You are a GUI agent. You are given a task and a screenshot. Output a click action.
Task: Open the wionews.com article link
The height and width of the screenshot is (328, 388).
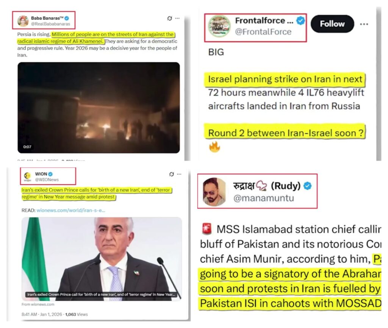click(x=71, y=210)
